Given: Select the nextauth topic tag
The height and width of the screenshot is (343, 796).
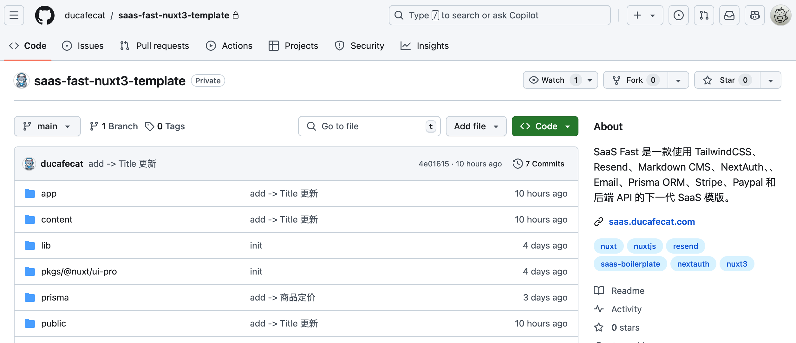Looking at the screenshot, I should [693, 264].
